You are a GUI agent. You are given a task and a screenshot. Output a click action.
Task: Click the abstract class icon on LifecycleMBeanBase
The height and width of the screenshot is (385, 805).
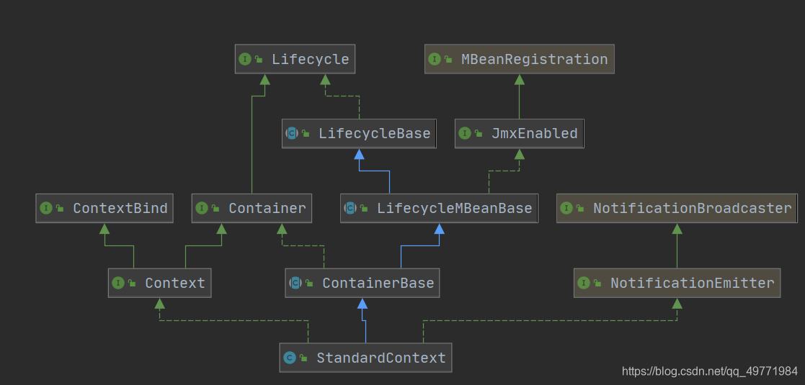coord(350,208)
